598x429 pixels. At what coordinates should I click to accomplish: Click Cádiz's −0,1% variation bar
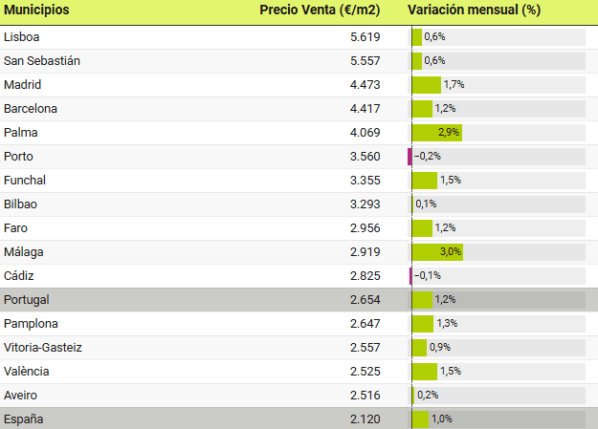410,275
